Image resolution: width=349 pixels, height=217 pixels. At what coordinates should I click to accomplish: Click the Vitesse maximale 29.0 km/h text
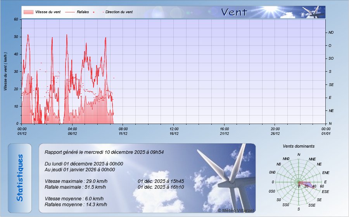[76, 181]
